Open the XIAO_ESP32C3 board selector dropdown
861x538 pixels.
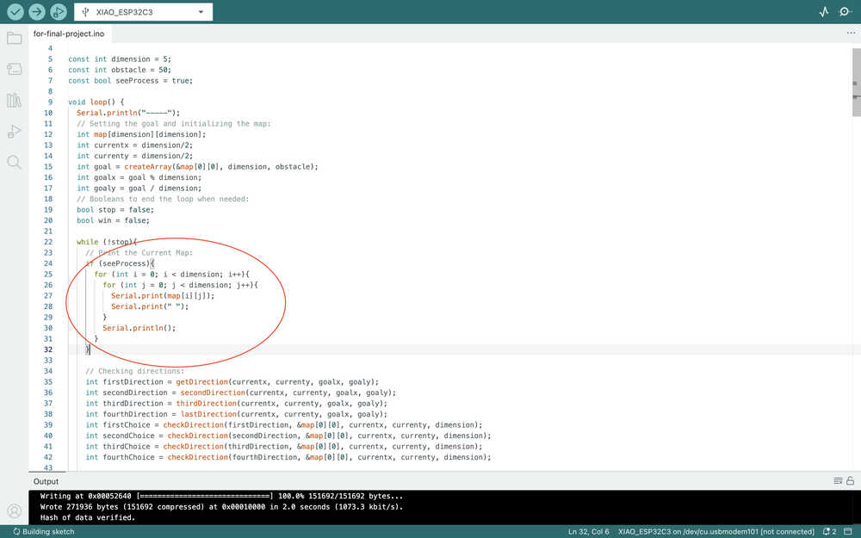pos(143,11)
